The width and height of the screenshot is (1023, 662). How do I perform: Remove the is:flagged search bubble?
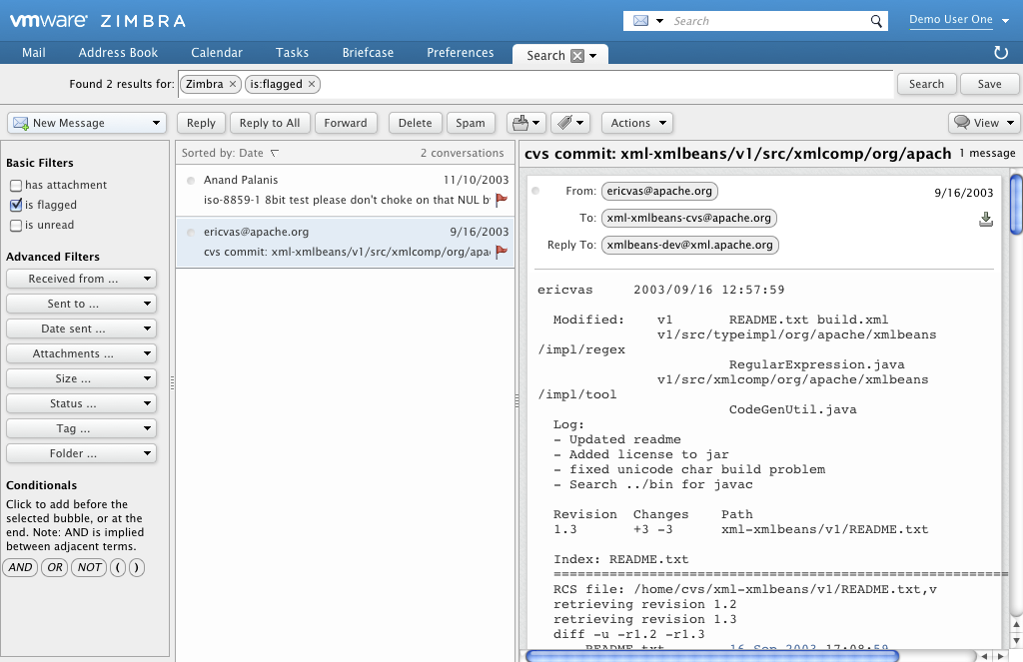tap(312, 84)
